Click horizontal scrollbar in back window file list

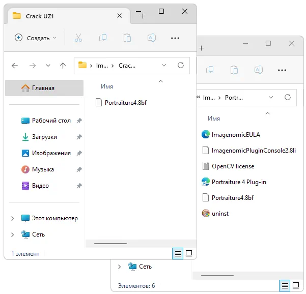tap(217, 276)
